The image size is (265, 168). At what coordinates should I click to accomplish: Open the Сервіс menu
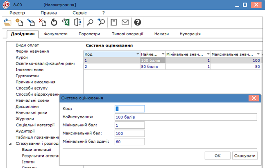(79, 13)
